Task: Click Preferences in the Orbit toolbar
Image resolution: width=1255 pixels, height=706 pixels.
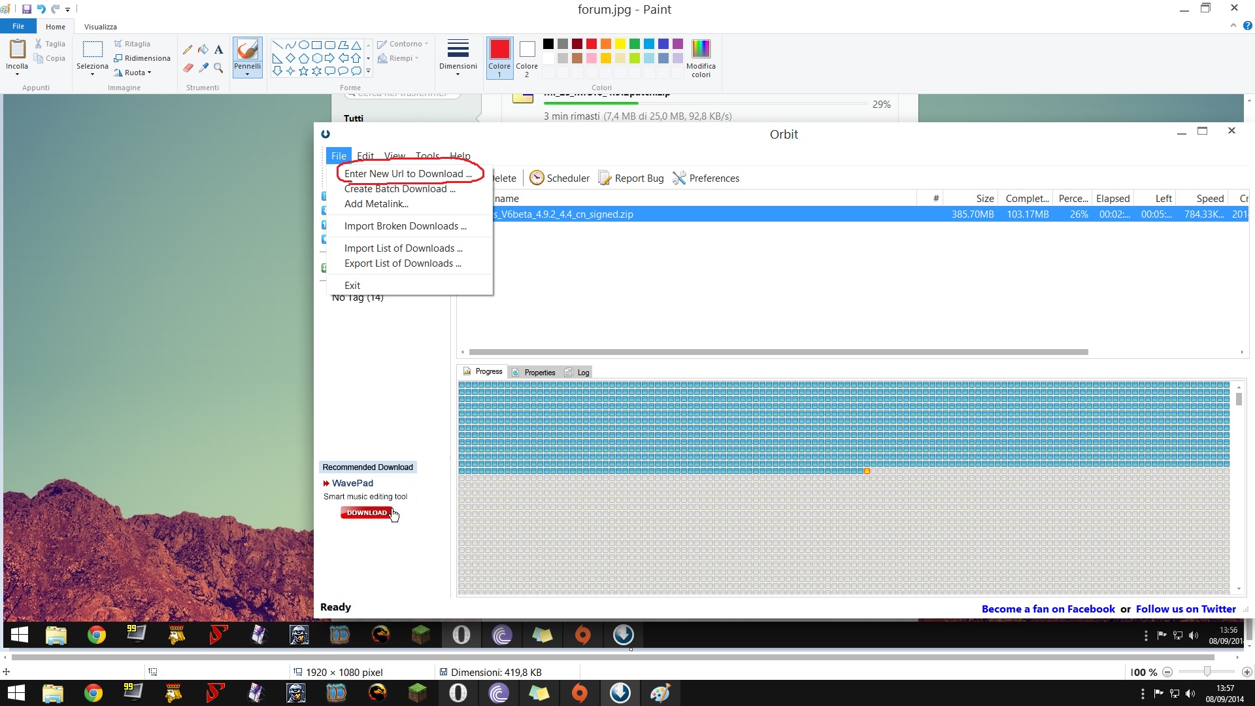Action: [x=706, y=178]
